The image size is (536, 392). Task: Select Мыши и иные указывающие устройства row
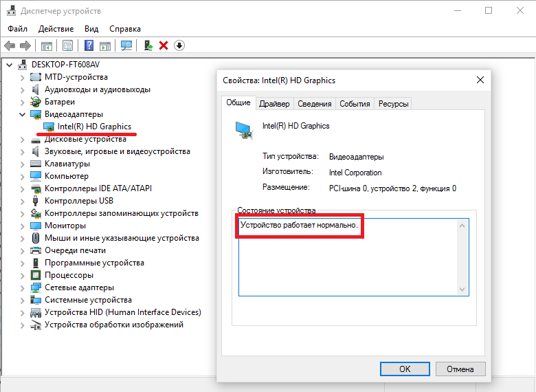[122, 238]
